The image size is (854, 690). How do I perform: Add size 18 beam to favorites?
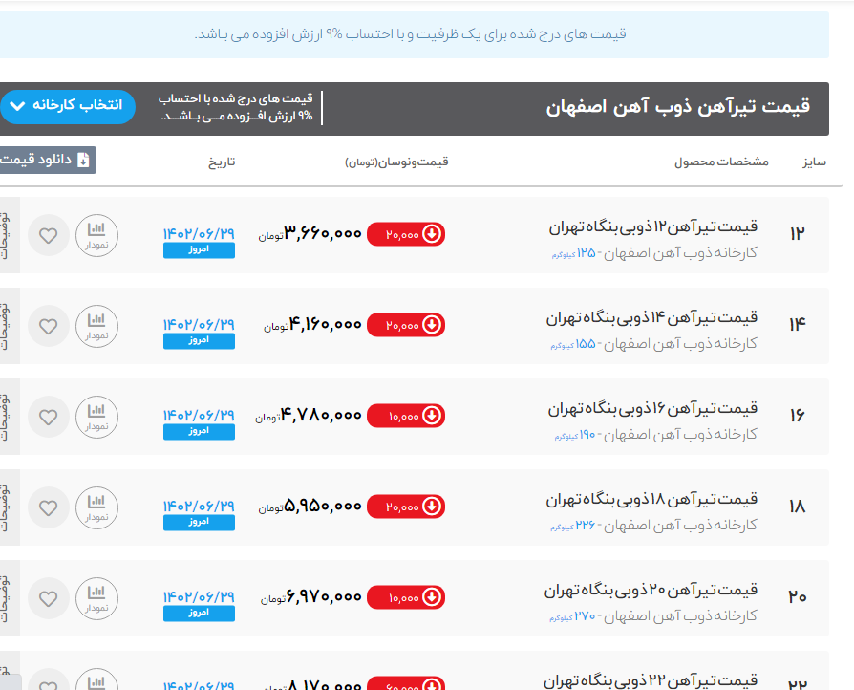point(49,507)
